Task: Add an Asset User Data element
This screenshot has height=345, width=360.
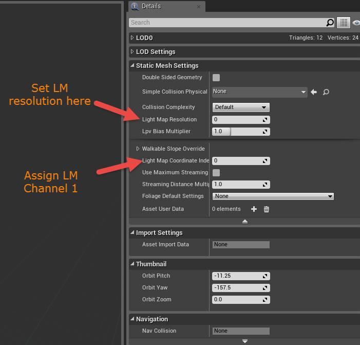Action: click(253, 209)
